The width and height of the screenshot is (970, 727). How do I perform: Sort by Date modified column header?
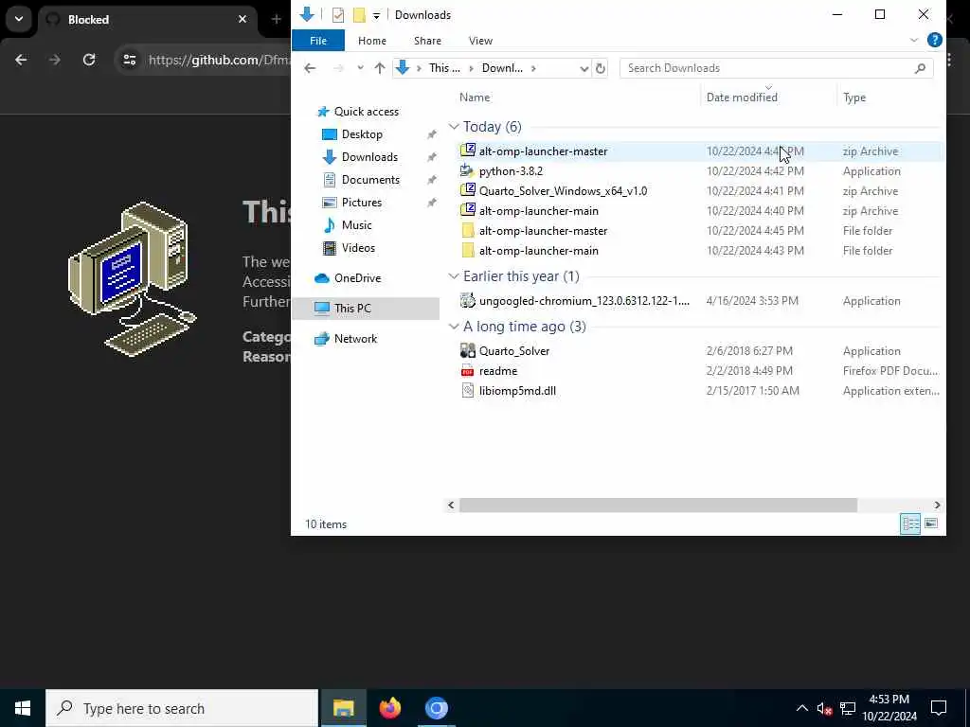742,98
